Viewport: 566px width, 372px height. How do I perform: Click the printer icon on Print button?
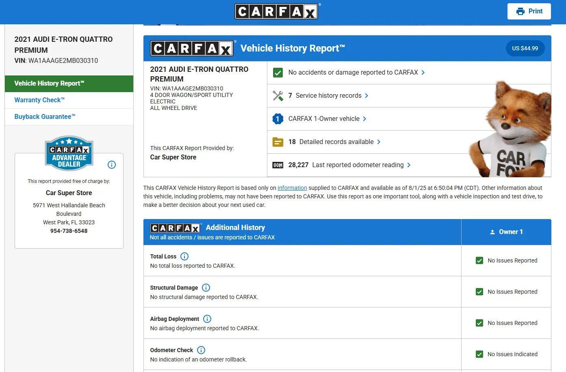pyautogui.click(x=520, y=11)
